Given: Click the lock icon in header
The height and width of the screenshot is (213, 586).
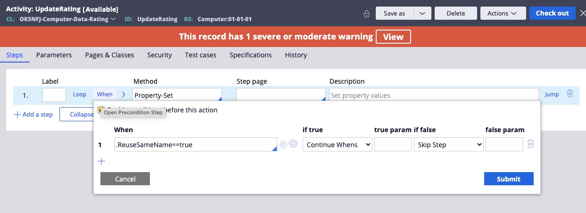Looking at the screenshot, I should (367, 14).
